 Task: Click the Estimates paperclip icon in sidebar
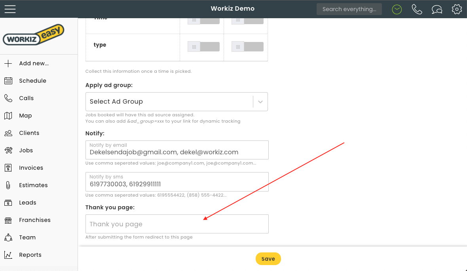[8, 185]
